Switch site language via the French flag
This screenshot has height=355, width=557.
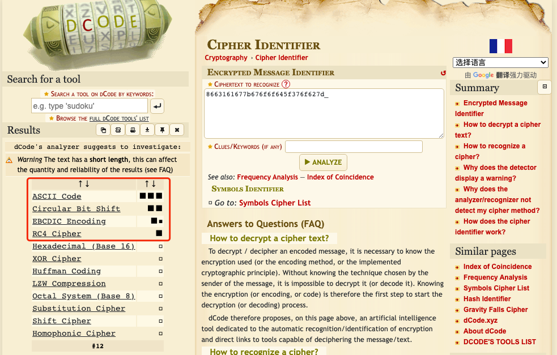[500, 46]
